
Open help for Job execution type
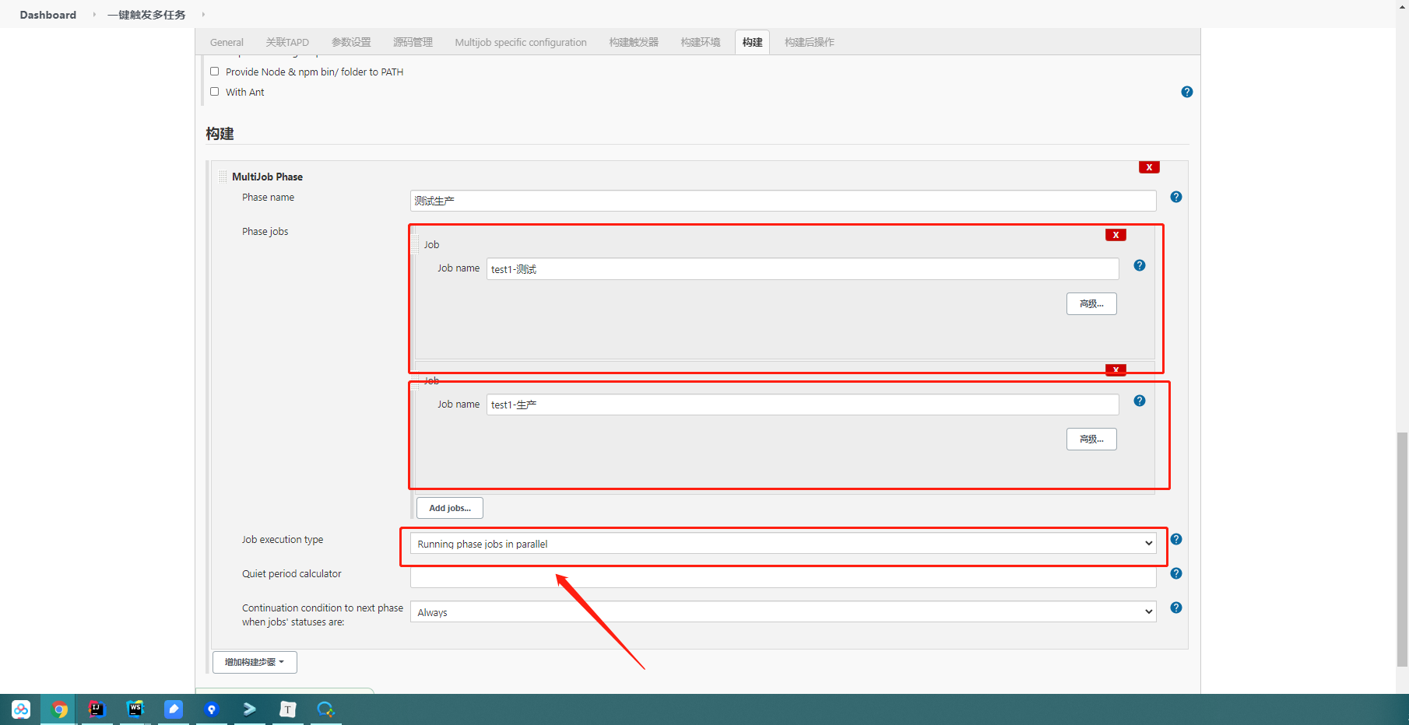(1175, 539)
